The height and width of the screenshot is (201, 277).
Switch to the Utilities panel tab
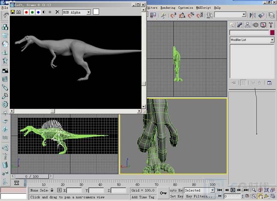271,25
